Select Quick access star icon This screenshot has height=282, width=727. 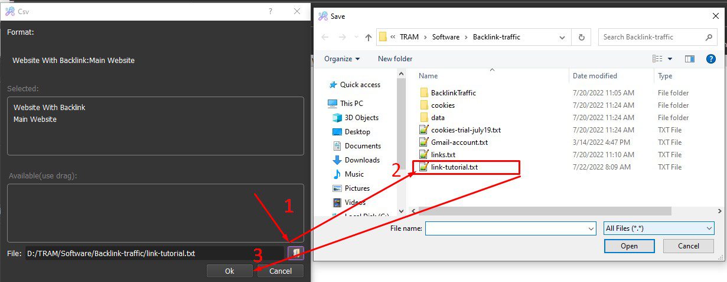pyautogui.click(x=333, y=85)
